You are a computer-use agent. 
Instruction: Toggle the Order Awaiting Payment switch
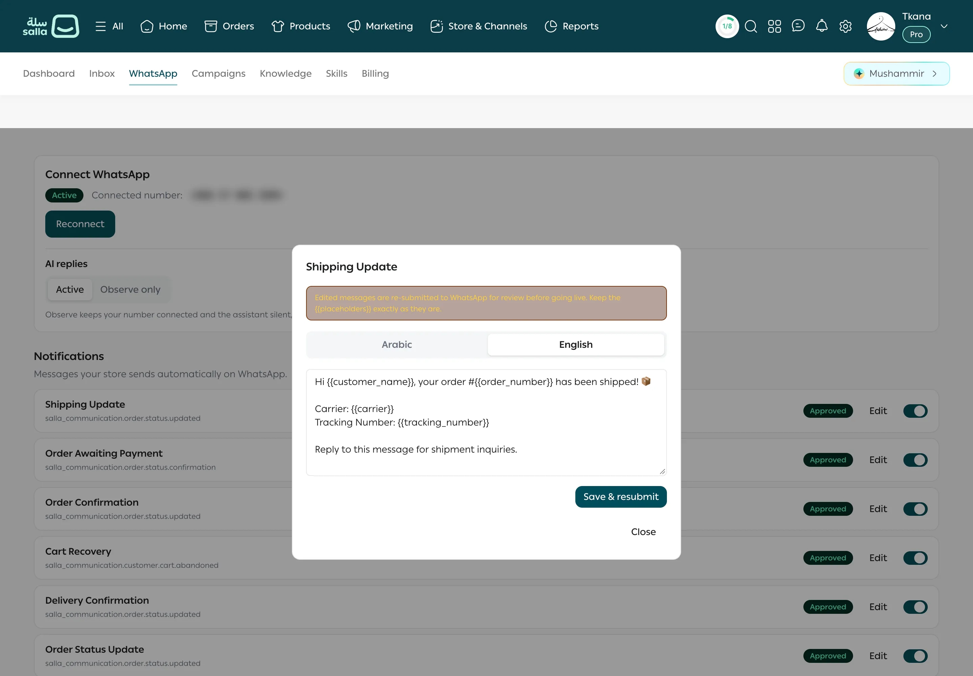click(915, 460)
